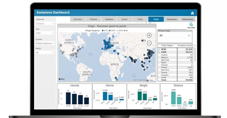Open the Primary Mode All dropdown
The image size is (227, 118).
pos(175,35)
